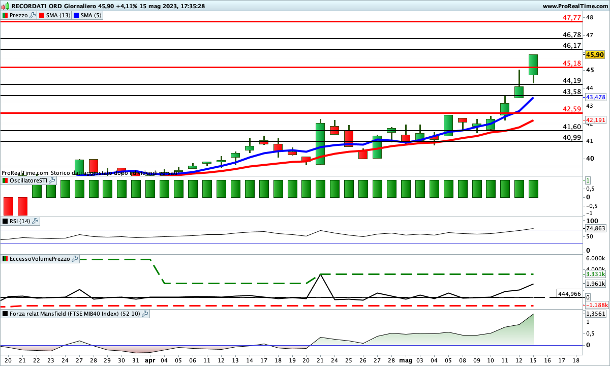
Task: Select the Prezzo label
Action: pos(19,15)
